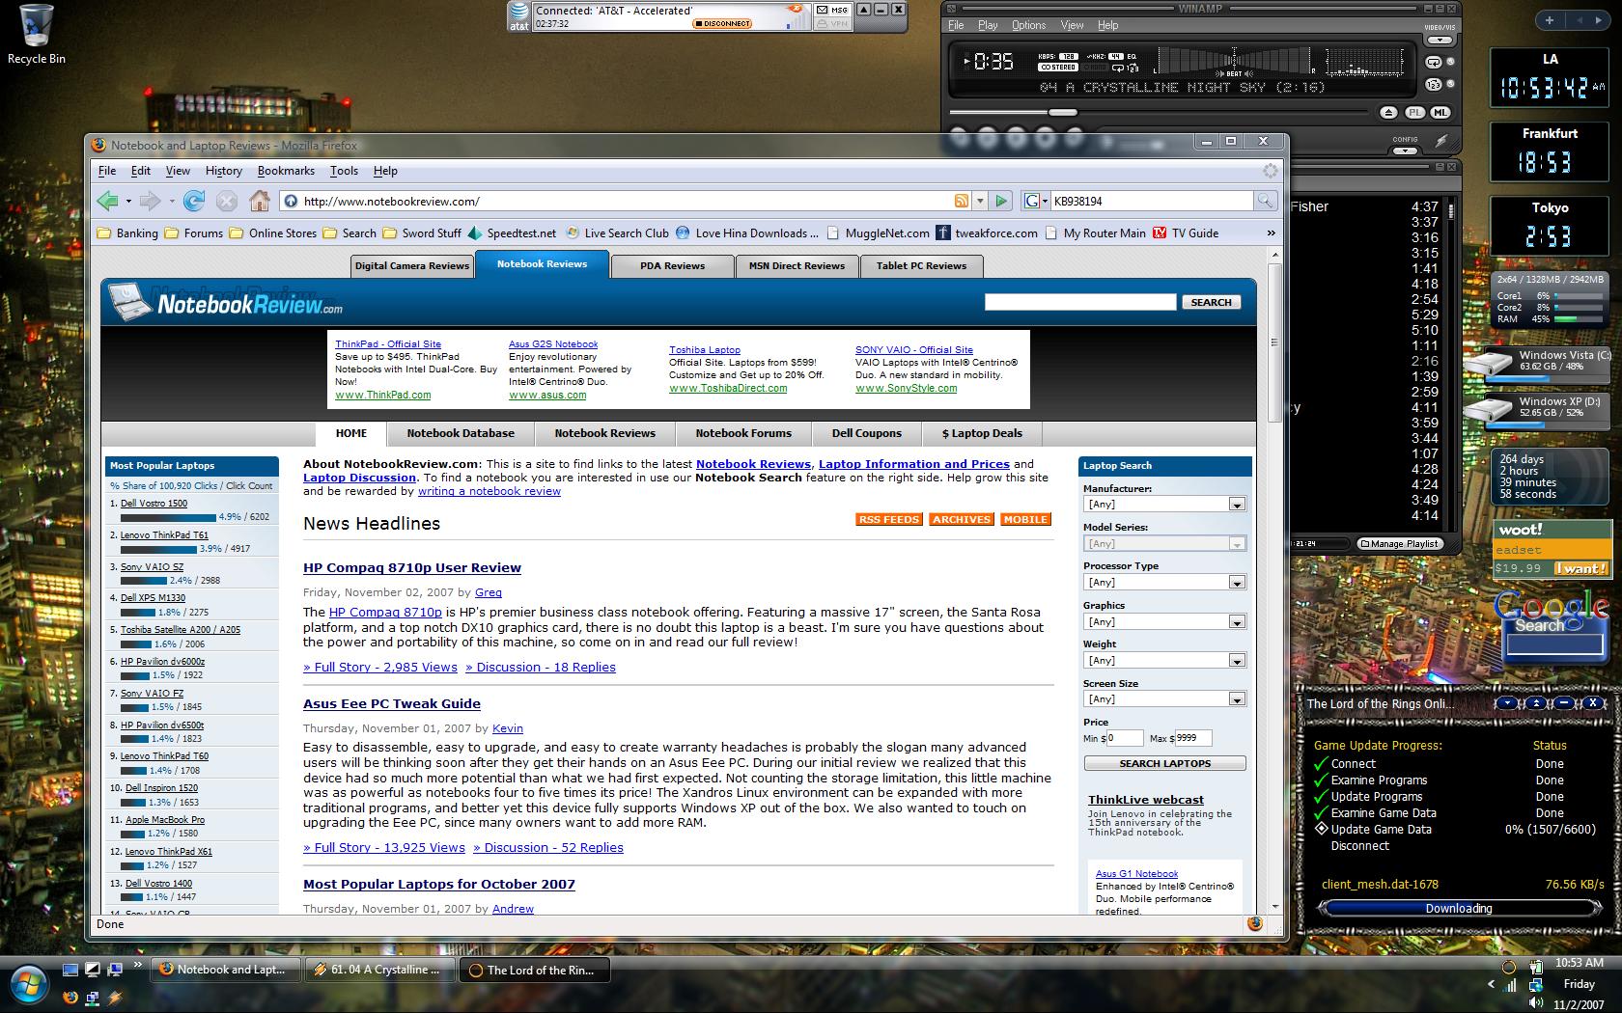Click the Firefox icon in the status bar corner
1622x1013 pixels.
tap(1255, 923)
